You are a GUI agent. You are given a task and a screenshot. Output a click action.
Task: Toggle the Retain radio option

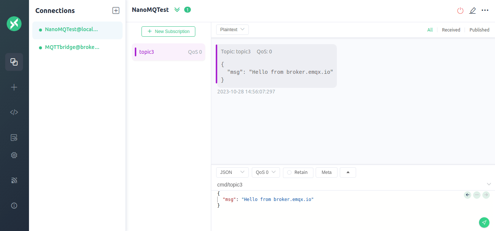coord(298,172)
